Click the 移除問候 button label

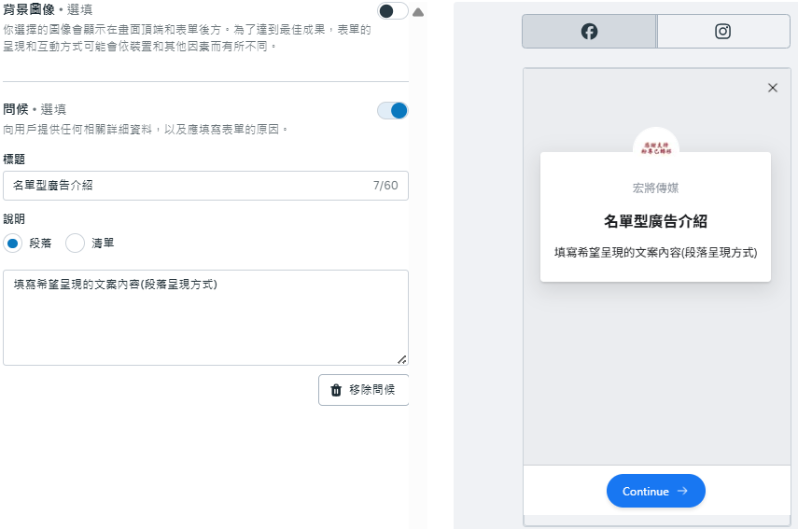tap(373, 390)
